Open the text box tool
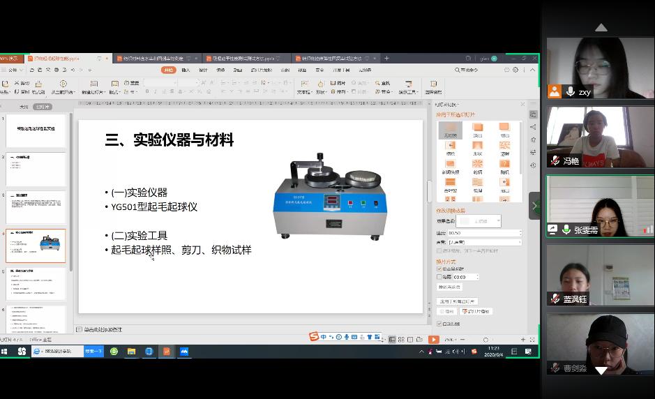Screen dimensions: 655x399 click(x=303, y=84)
